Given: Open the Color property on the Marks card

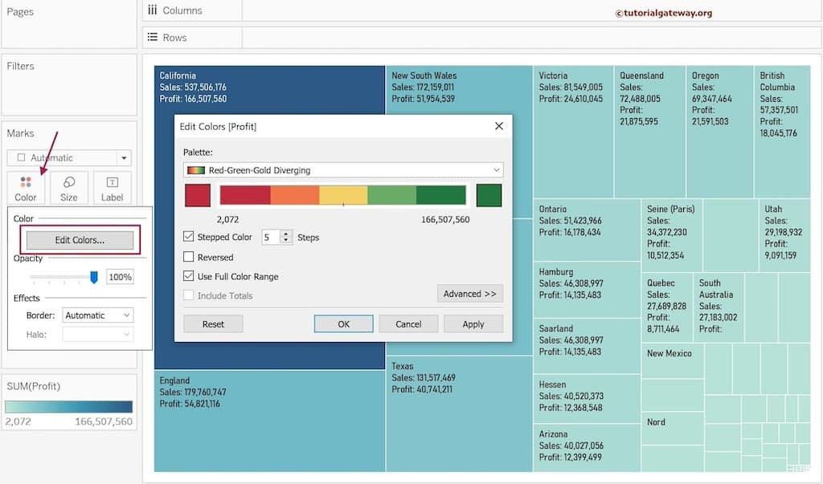Looking at the screenshot, I should 25,188.
